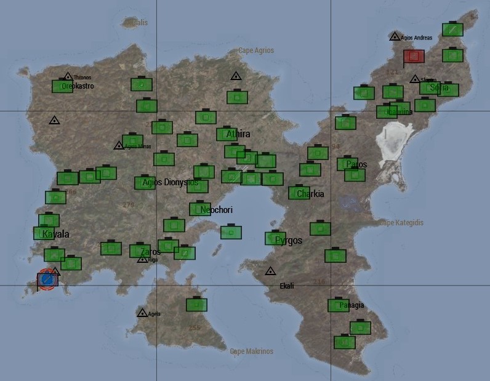
Task: Click peak triangle just above Ekali label
Action: click(x=270, y=271)
